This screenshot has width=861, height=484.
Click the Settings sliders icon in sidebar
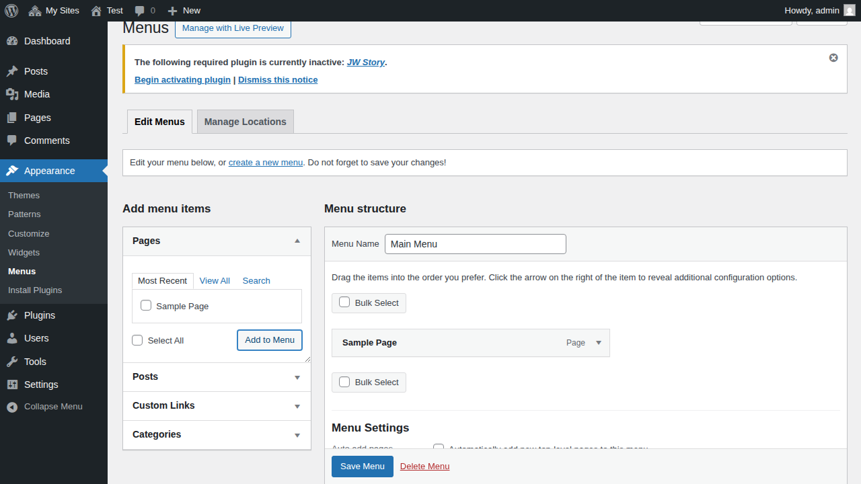(12, 385)
